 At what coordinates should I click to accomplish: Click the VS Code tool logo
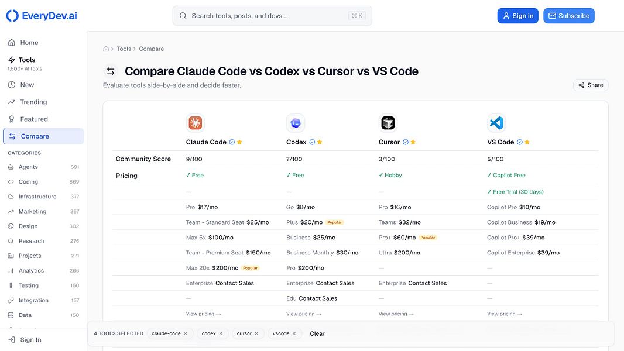[x=496, y=123]
